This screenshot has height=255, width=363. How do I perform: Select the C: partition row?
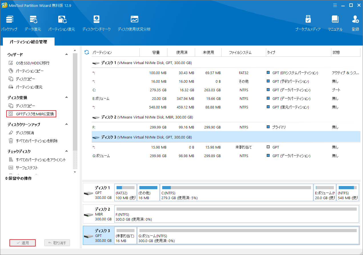(x=226, y=90)
